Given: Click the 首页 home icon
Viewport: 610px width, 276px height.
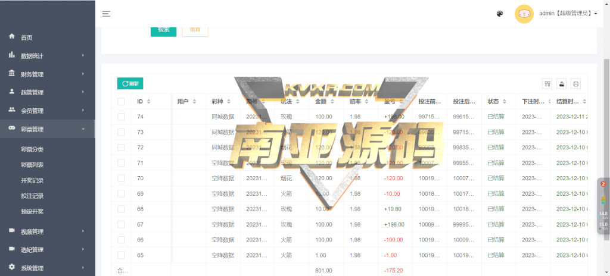Looking at the screenshot, I should (x=12, y=36).
